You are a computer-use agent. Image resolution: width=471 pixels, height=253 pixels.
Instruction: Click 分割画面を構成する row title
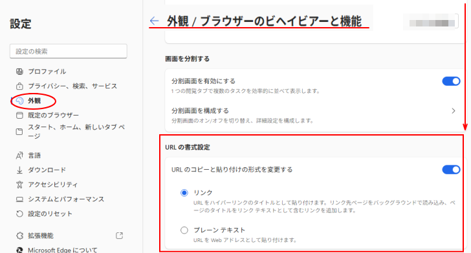(x=200, y=111)
